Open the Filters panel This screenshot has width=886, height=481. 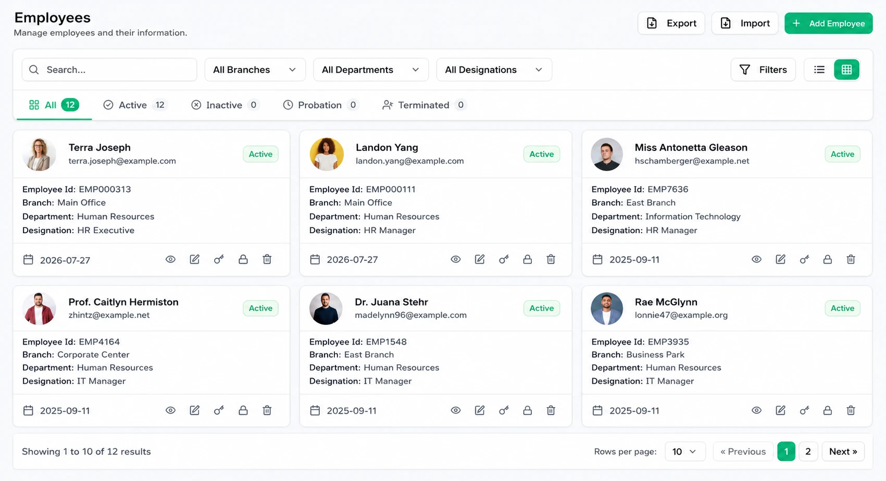(763, 70)
